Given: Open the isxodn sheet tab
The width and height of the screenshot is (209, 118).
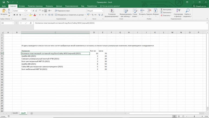Looking at the screenshot, I should (x=15, y=113).
